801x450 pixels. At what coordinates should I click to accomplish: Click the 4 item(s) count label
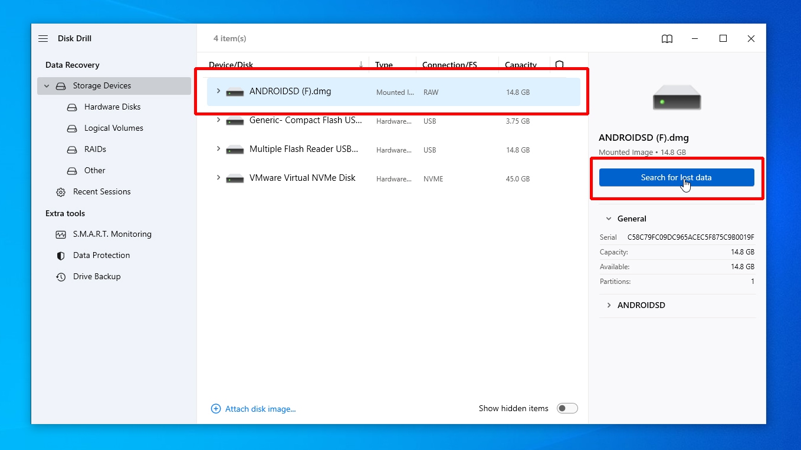coord(230,38)
